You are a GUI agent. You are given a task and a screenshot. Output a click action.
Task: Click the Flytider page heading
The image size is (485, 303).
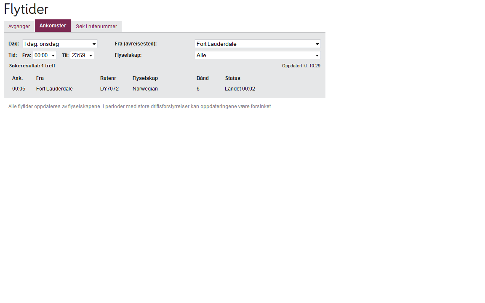(x=26, y=9)
